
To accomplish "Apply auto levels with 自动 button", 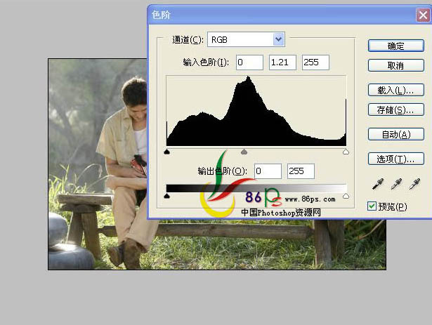I will pyautogui.click(x=395, y=134).
